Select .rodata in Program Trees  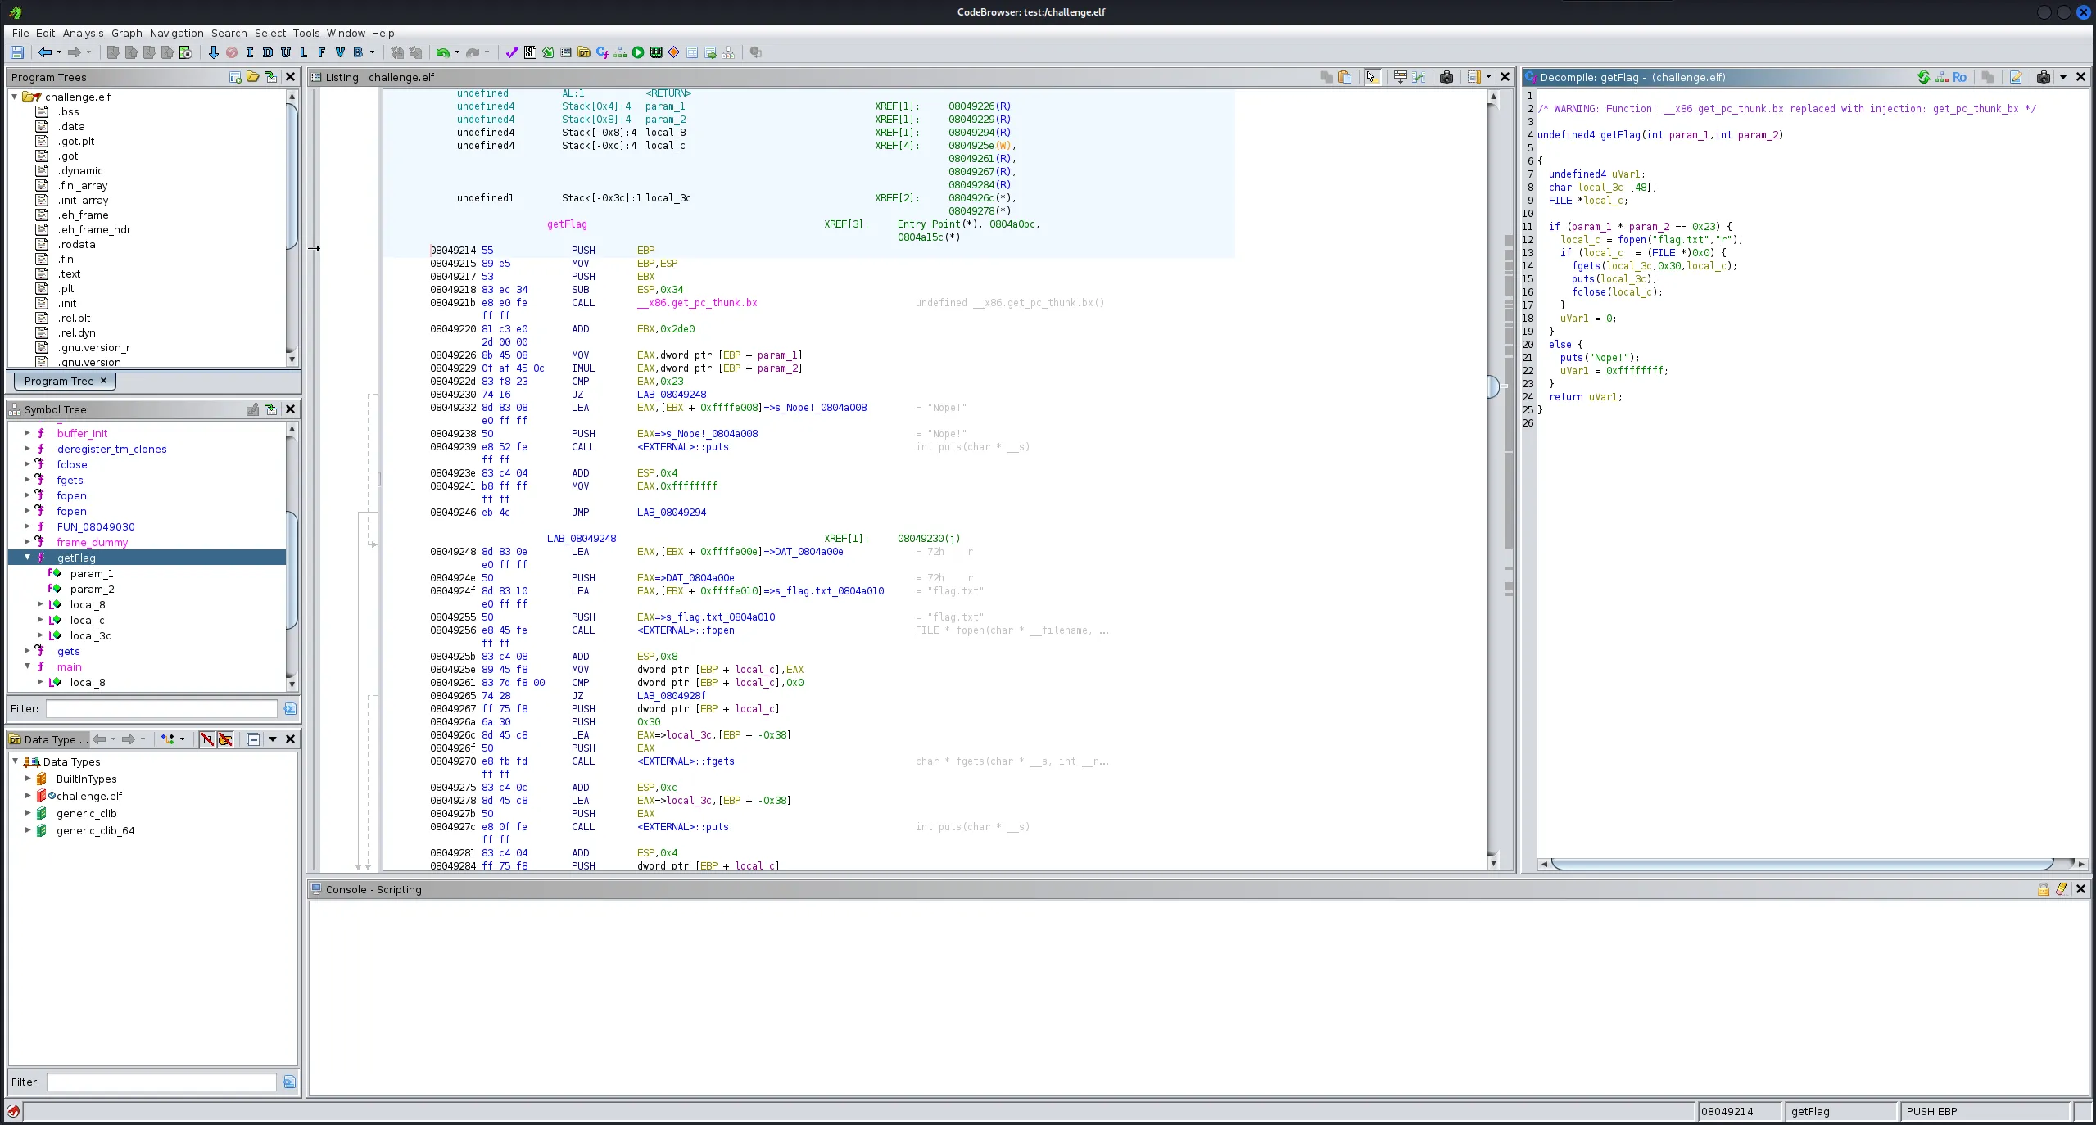(76, 244)
